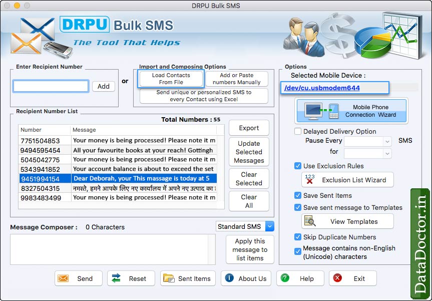Click the Send button label
Image resolution: width=432 pixels, height=301 pixels.
tap(85, 278)
